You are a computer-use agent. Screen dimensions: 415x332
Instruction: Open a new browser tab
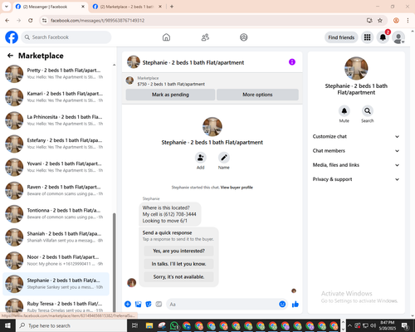coord(172,7)
